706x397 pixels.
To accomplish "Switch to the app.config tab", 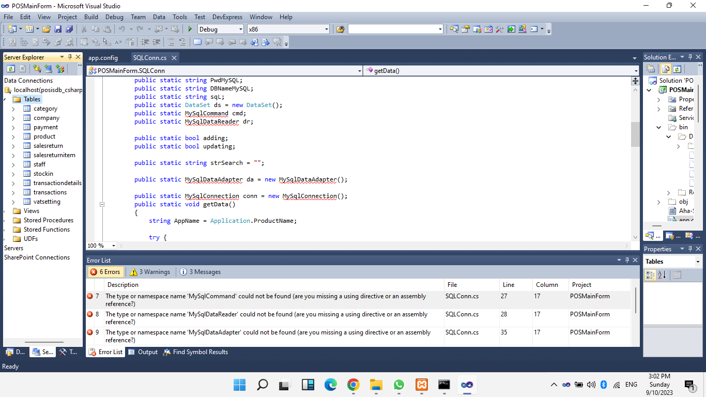I will coord(103,58).
